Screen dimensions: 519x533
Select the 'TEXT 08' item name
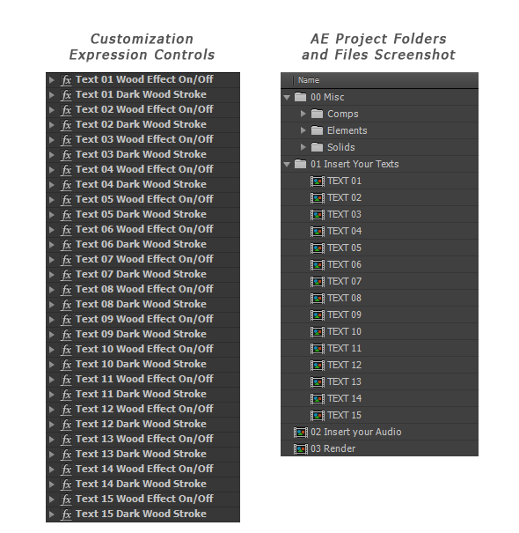[x=345, y=298]
